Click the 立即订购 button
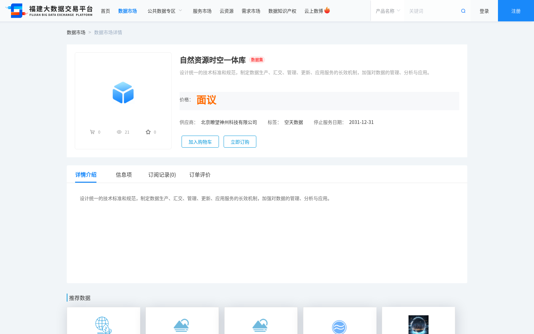The image size is (534, 334). point(240,142)
